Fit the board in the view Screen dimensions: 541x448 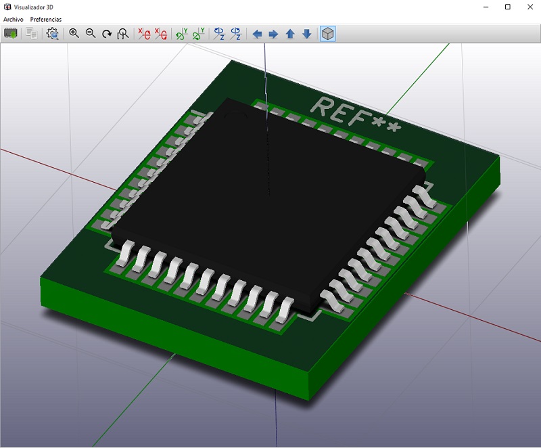(123, 34)
